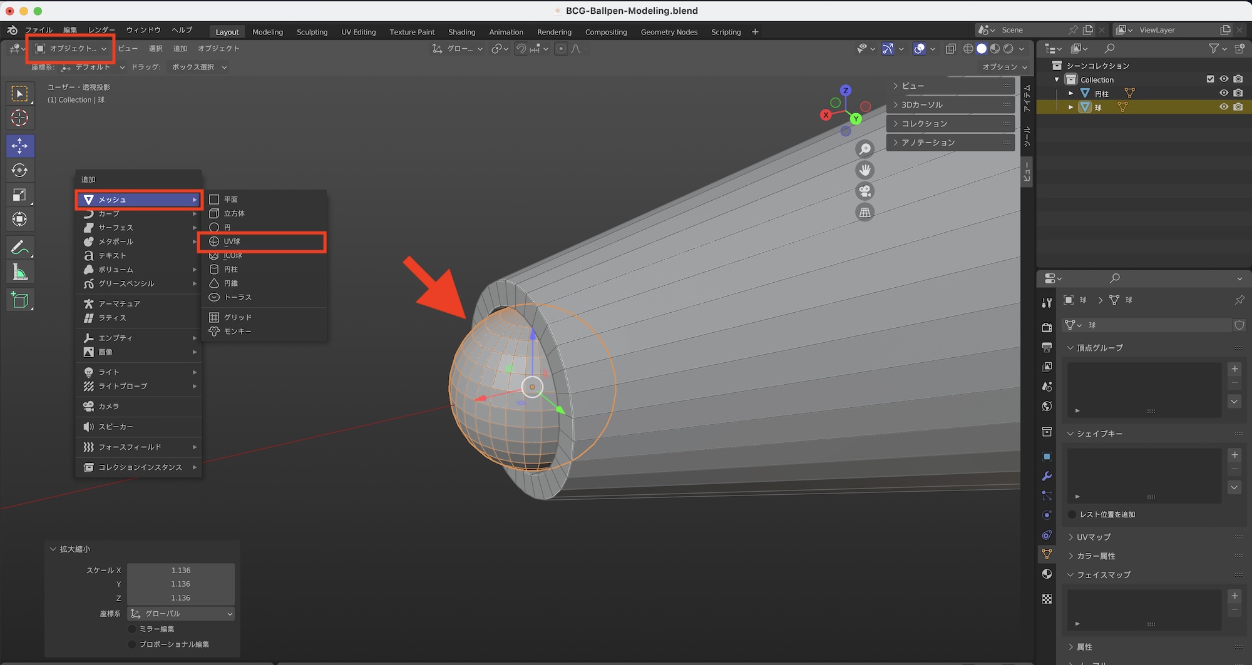Screen dimensions: 1252x665
Task: Expand the 3Dカーソル sidebar section
Action: pyautogui.click(x=921, y=104)
